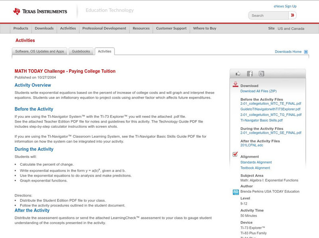Viewport: 319px width, 238px height.
Task: Click the MATH TODAY Challenge title
Action: (x=65, y=71)
